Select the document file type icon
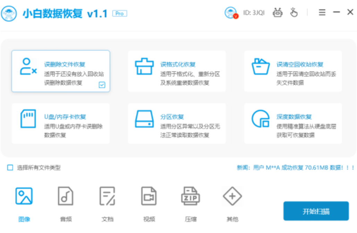 [107, 196]
